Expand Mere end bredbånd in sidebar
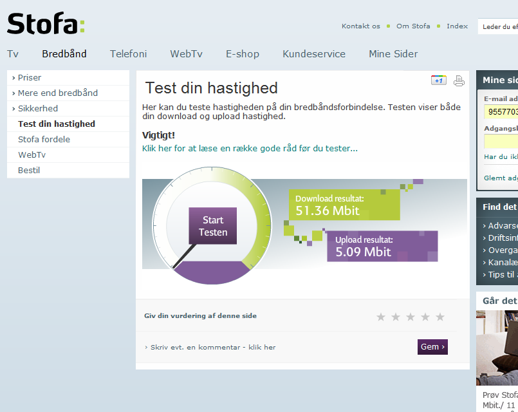This screenshot has height=412, width=518. pos(68,93)
